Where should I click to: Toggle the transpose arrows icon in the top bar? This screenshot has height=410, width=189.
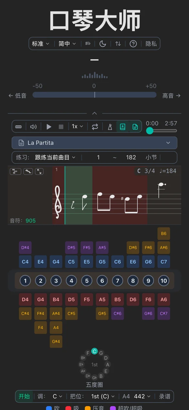(118, 43)
